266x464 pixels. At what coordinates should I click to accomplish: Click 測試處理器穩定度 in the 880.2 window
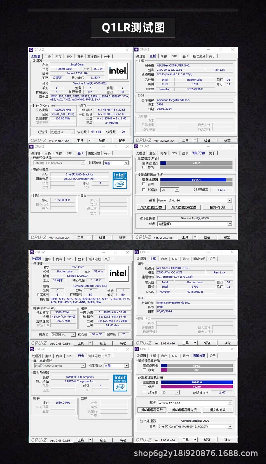(x=184, y=410)
